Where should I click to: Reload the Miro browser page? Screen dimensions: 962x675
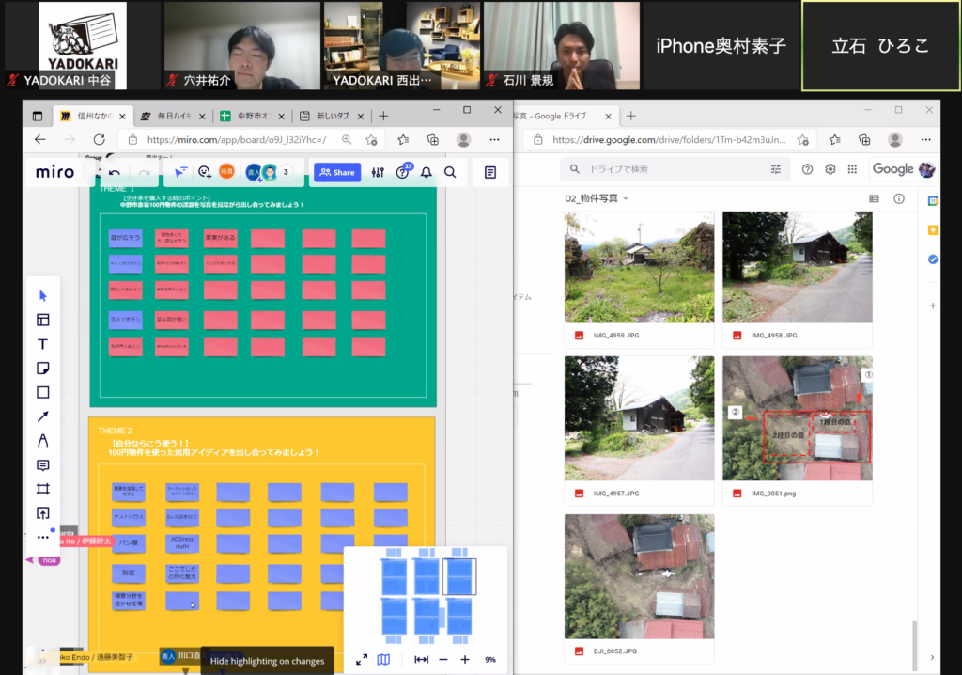click(100, 139)
